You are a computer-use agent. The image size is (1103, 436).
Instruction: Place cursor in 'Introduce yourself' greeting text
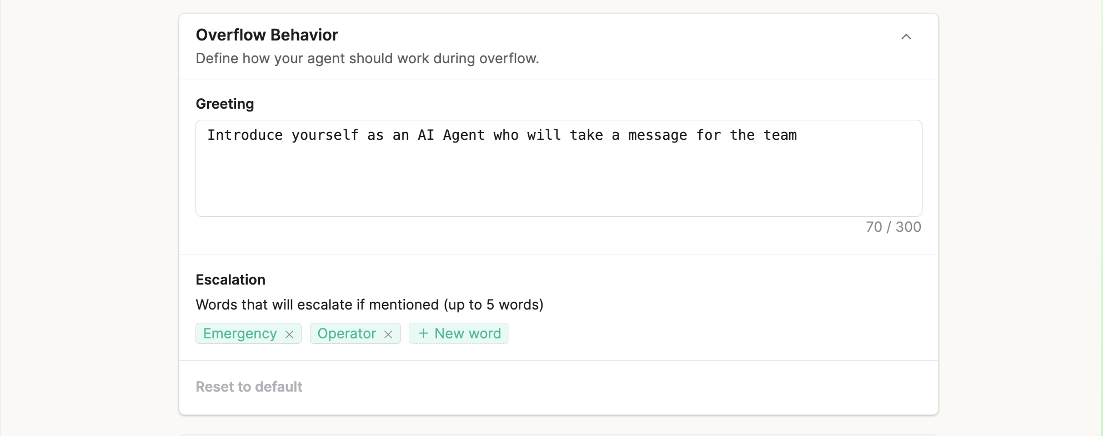pos(283,135)
